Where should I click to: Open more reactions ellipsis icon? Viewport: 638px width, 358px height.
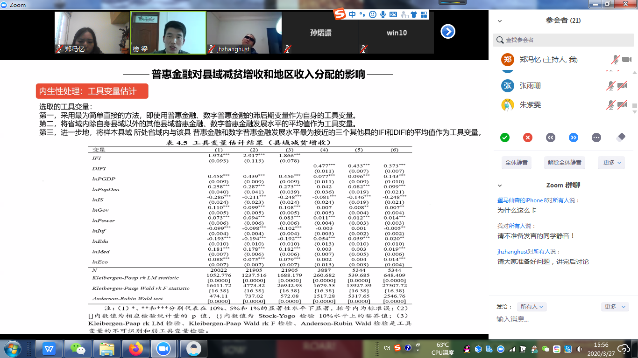(596, 138)
